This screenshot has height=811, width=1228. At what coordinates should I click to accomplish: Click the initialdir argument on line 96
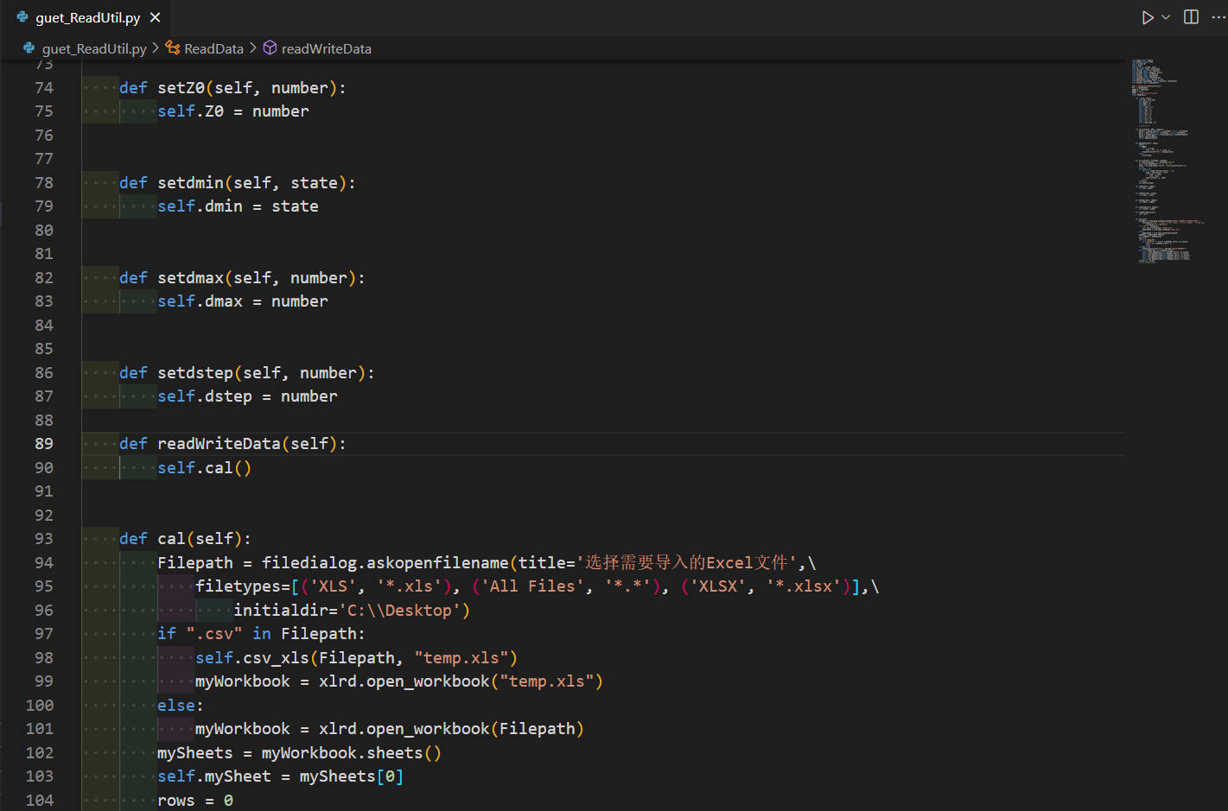(x=281, y=610)
